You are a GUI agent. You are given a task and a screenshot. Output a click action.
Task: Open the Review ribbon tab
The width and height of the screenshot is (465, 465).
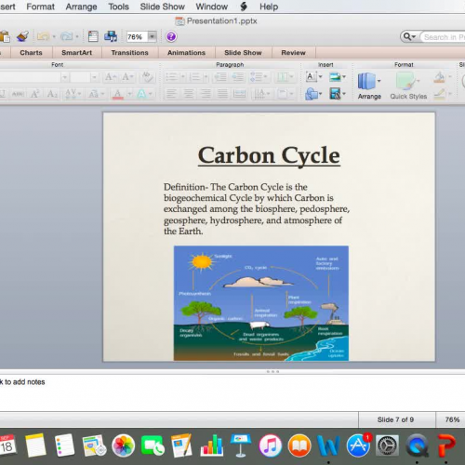coord(293,53)
